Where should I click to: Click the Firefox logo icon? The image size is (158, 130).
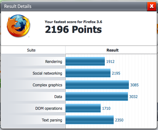(18, 26)
